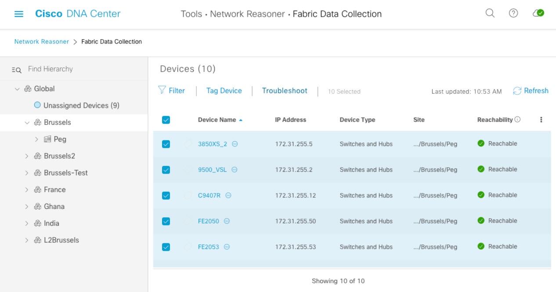This screenshot has height=292, width=556.
Task: Expand the France tree node
Action: [27, 190]
